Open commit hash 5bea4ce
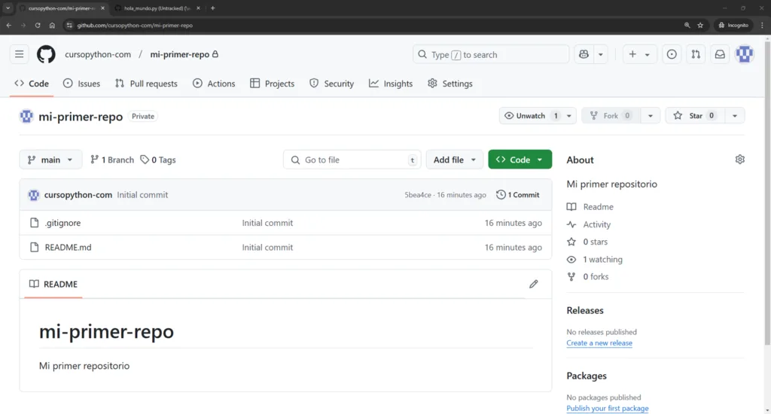Image resolution: width=771 pixels, height=414 pixels. 417,195
